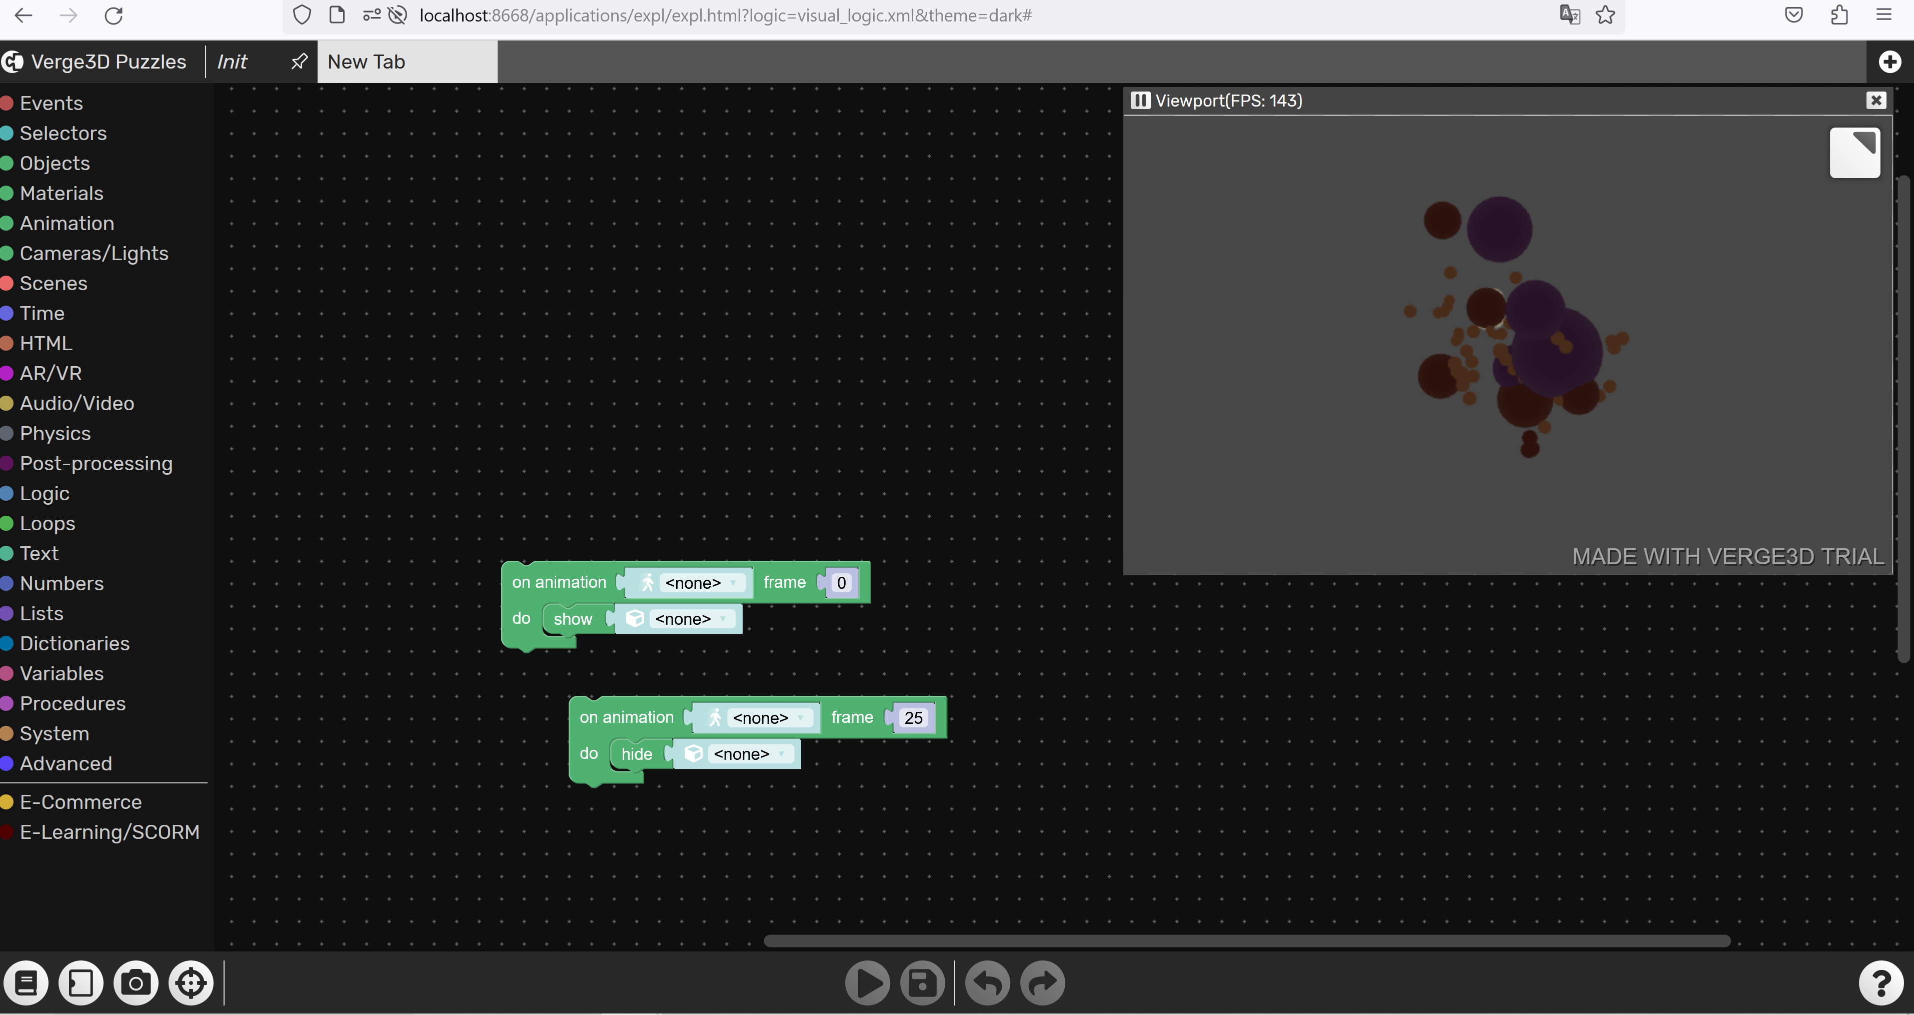Open the Materials puzzle category
The width and height of the screenshot is (1914, 1015).
(x=62, y=193)
